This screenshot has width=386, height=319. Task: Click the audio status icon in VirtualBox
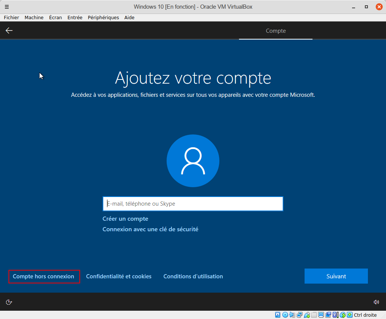293,315
